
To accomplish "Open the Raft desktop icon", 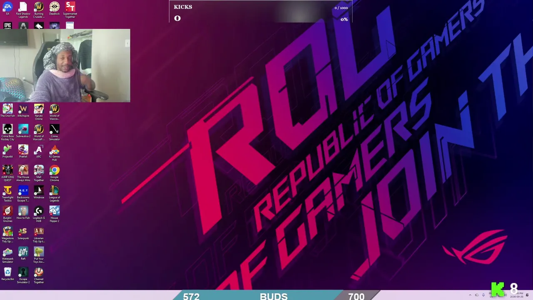I will (x=23, y=254).
